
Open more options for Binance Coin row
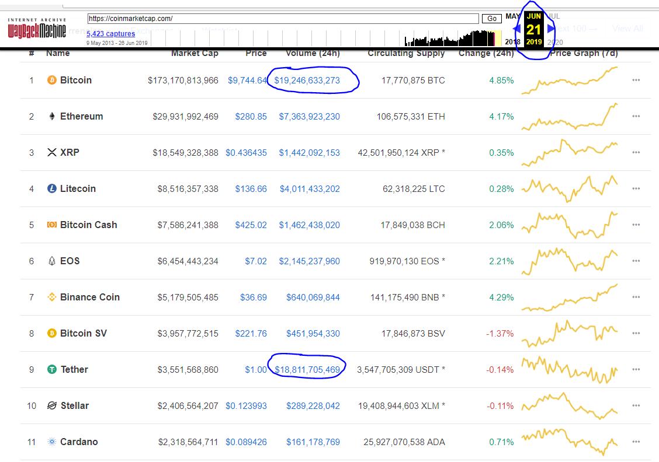(x=636, y=297)
